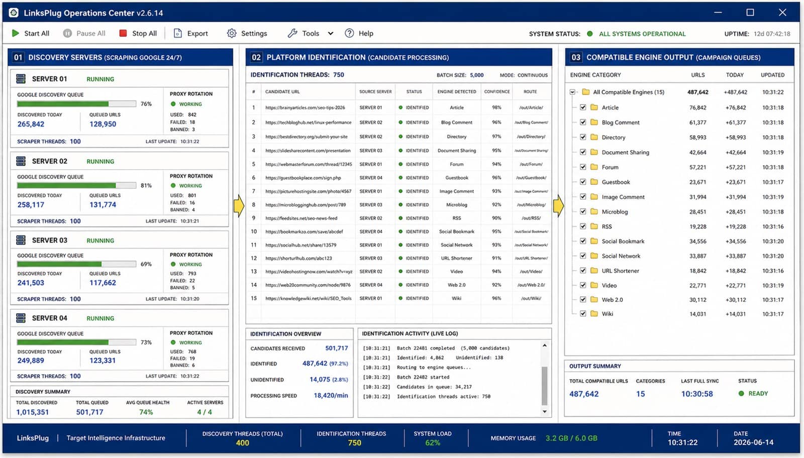Click the SERVER 02 server icon
Viewport: 804px width, 458px height.
pos(21,161)
